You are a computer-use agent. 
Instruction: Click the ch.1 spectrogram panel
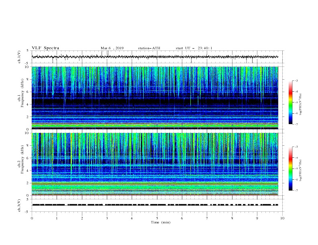[155, 98]
